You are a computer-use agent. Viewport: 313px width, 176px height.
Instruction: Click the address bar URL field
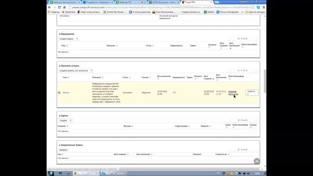(161, 7)
